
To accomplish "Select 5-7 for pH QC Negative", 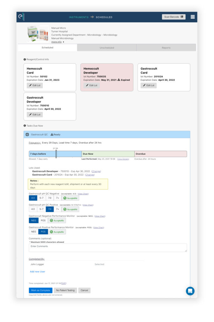I will [x=42, y=198].
